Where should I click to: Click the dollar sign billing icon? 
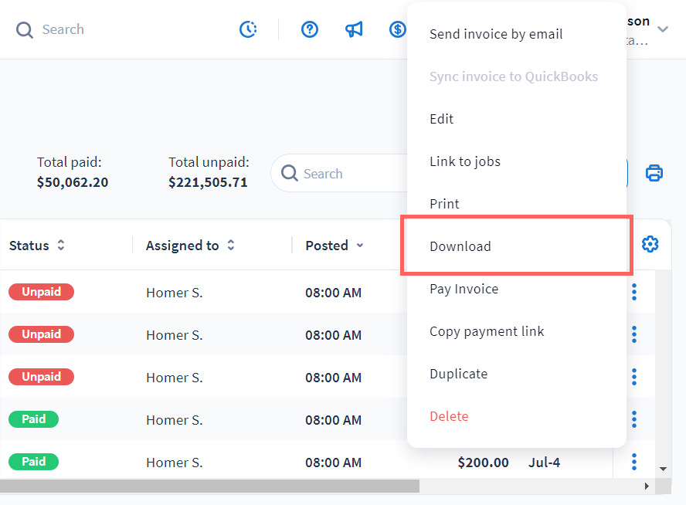397,29
